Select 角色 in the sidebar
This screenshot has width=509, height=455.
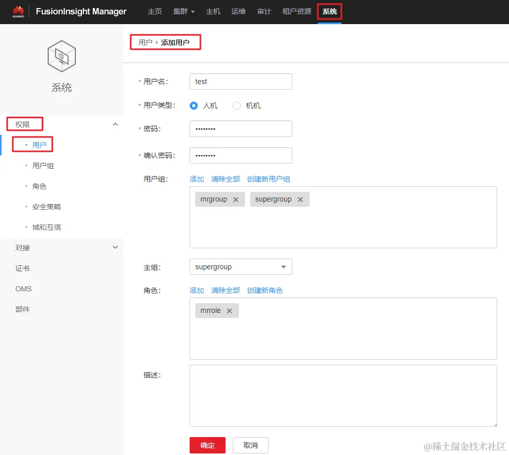coord(39,186)
